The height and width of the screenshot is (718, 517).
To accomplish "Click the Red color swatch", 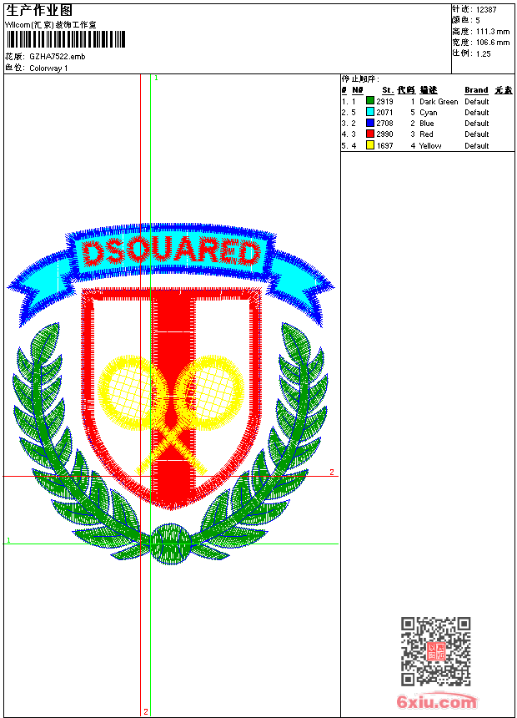I will tap(370, 134).
